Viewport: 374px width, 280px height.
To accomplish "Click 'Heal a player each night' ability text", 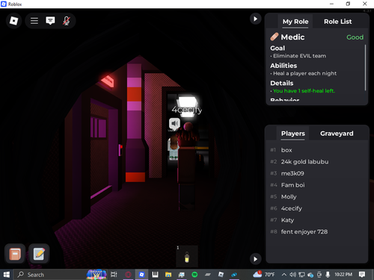I will pyautogui.click(x=304, y=73).
